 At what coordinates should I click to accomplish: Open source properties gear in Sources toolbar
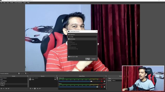(35, 89)
